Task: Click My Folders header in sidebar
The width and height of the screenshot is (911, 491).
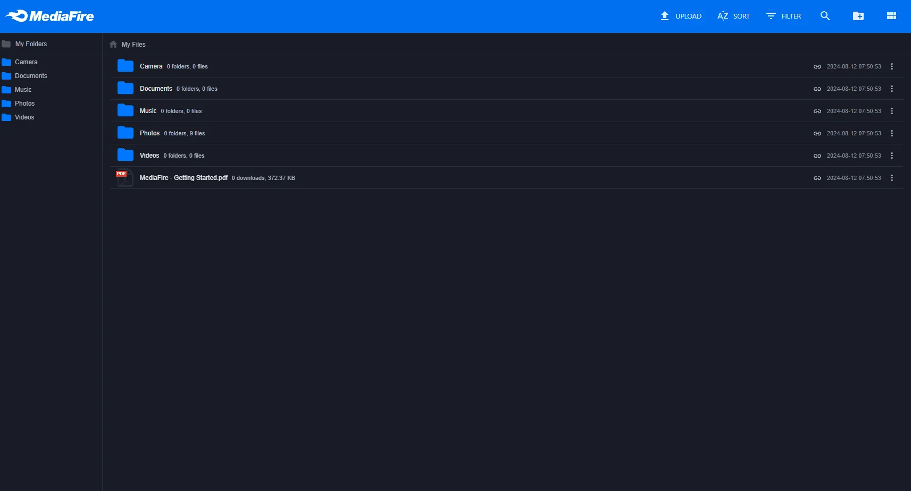Action: click(31, 44)
